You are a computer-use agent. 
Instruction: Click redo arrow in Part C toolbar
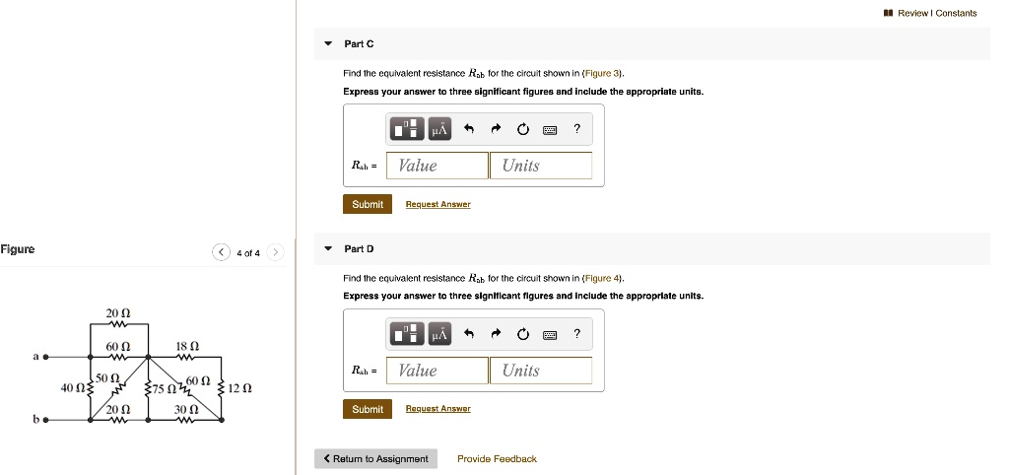click(x=497, y=129)
